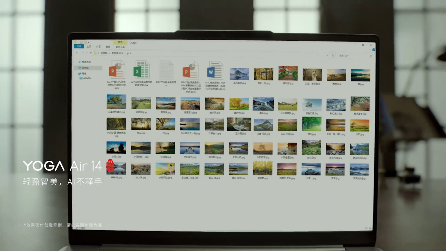Select the 峡谷.jpg thumbnail
446x251 pixels.
[x=311, y=148]
